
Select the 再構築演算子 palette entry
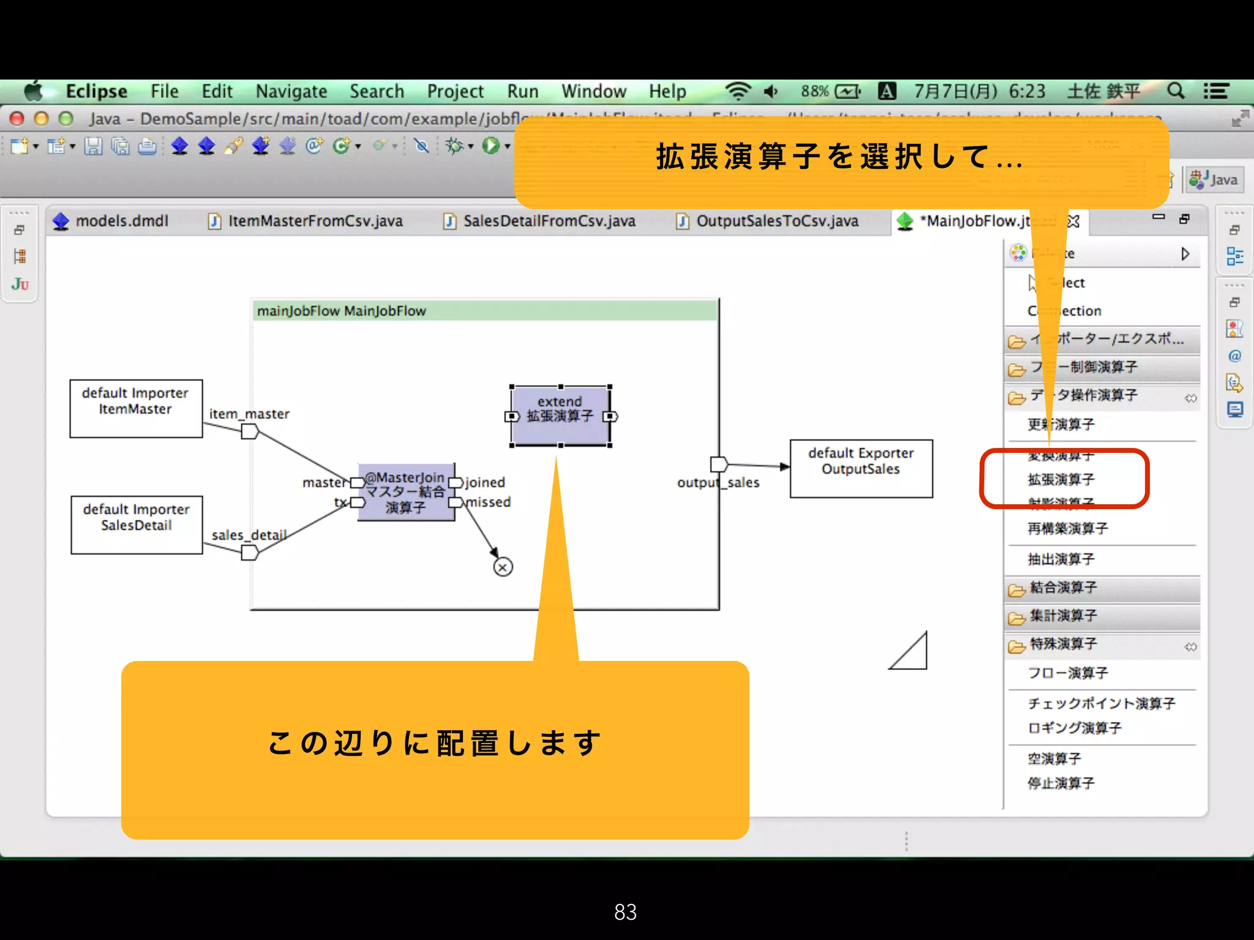click(1067, 528)
